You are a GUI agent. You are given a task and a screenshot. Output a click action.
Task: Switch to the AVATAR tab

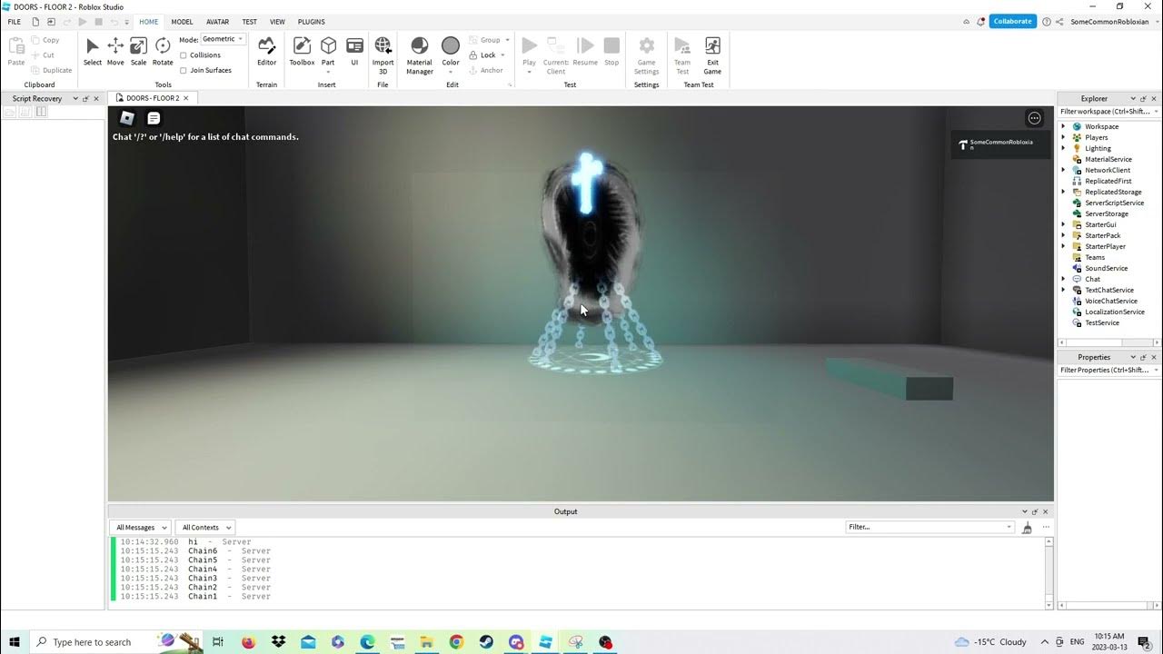[x=218, y=22]
